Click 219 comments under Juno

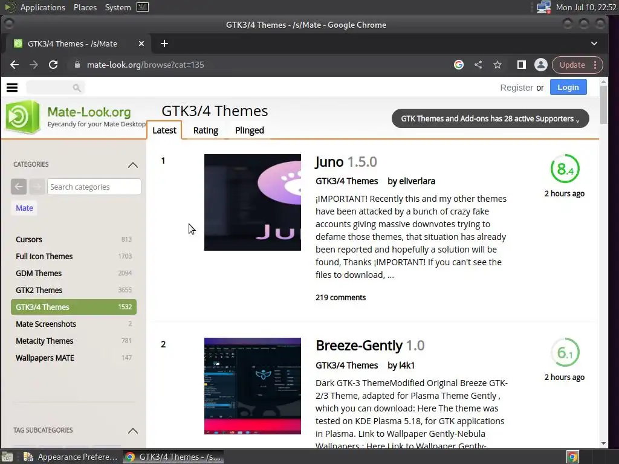coord(341,297)
